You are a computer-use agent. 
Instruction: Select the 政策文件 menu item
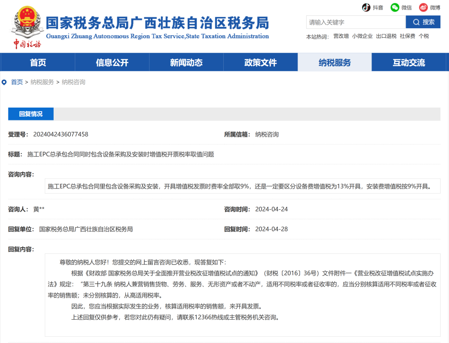(x=261, y=62)
